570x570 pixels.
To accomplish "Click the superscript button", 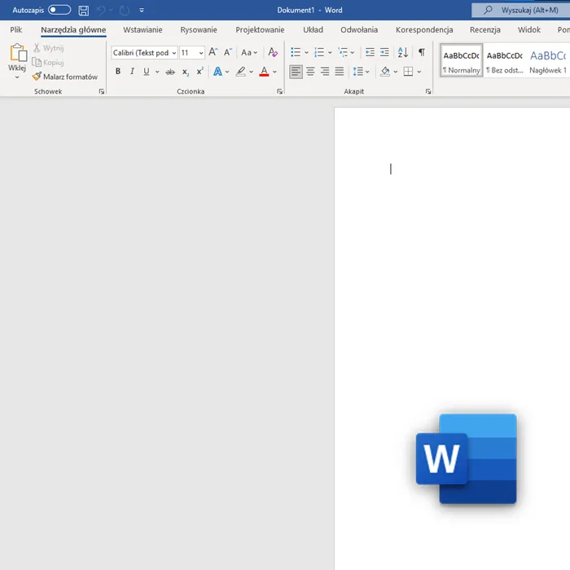I will point(199,72).
